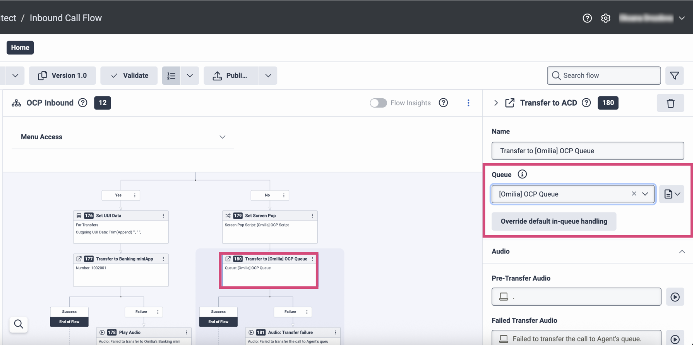Expand the Queue dropdown list

pos(645,194)
